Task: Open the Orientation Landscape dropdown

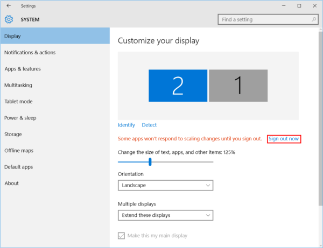Action: point(165,185)
